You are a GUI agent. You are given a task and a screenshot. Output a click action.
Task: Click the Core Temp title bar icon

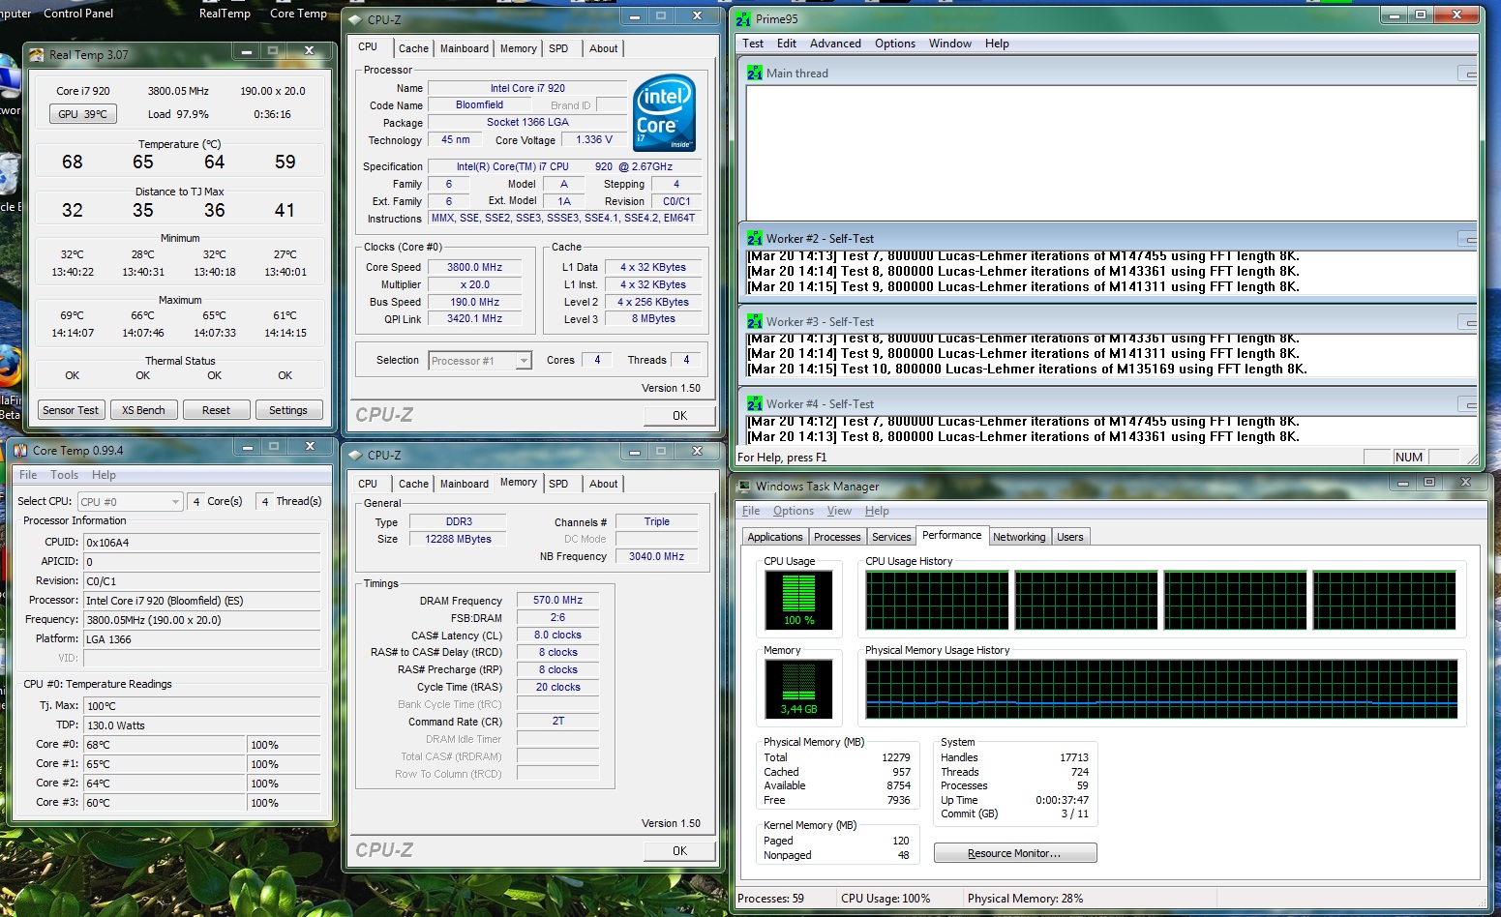[20, 451]
